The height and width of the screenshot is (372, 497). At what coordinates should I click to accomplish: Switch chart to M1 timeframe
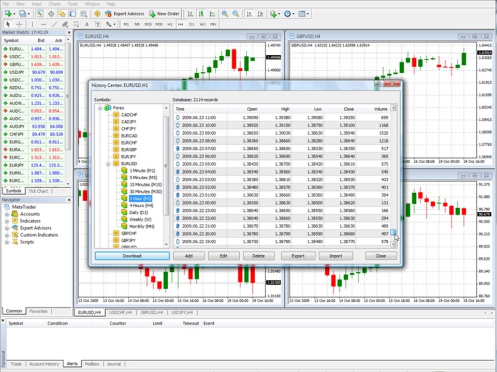coord(126,24)
